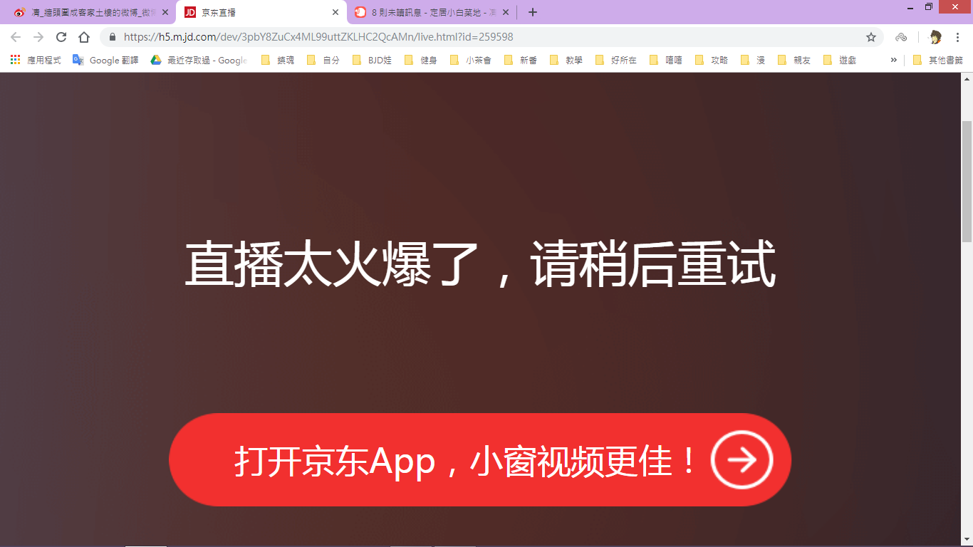Open the 應用程式 apps shortcut
The image size is (973, 547).
pyautogui.click(x=36, y=61)
